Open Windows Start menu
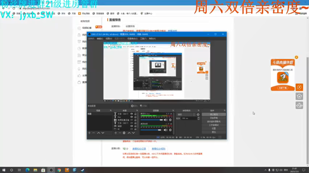The height and width of the screenshot is (173, 309). tap(4, 170)
